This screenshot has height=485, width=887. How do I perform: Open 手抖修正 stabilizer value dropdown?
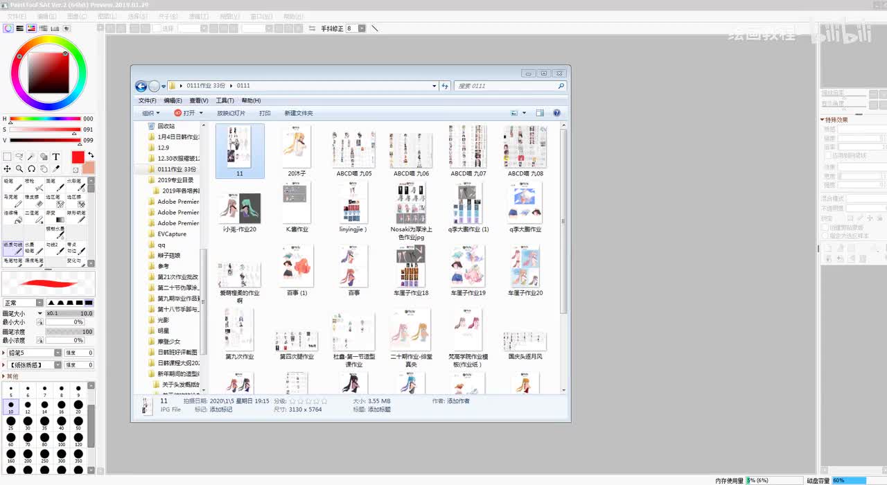(363, 28)
